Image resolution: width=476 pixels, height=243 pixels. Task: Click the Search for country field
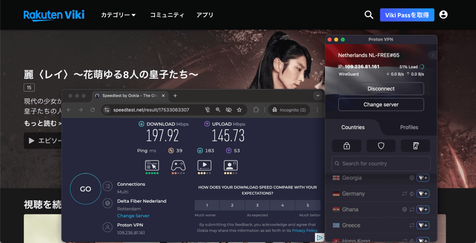click(381, 164)
